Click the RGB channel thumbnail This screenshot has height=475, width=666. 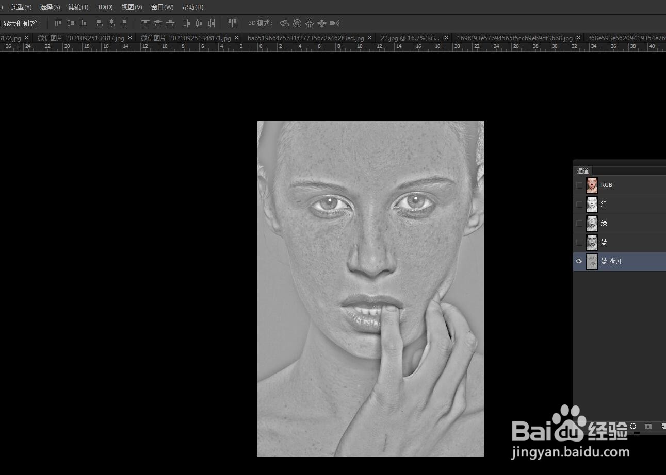[592, 185]
